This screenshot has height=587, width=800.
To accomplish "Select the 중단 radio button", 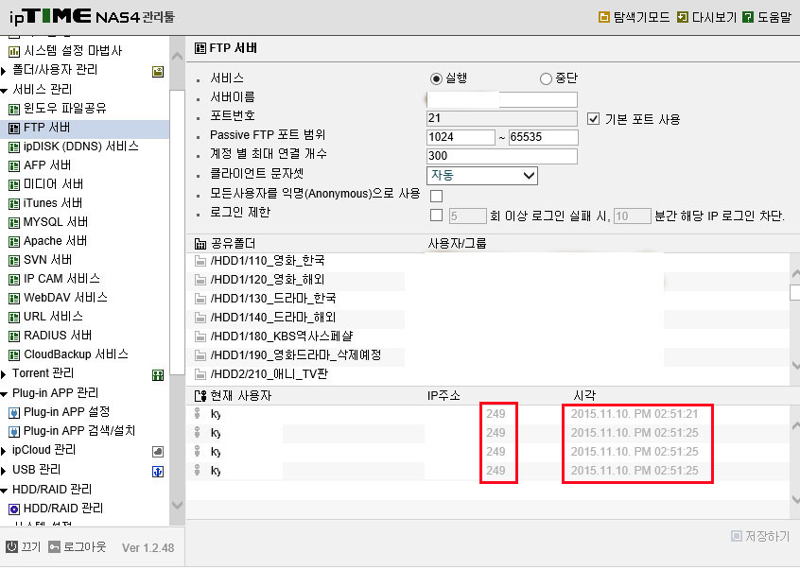I will coord(546,78).
